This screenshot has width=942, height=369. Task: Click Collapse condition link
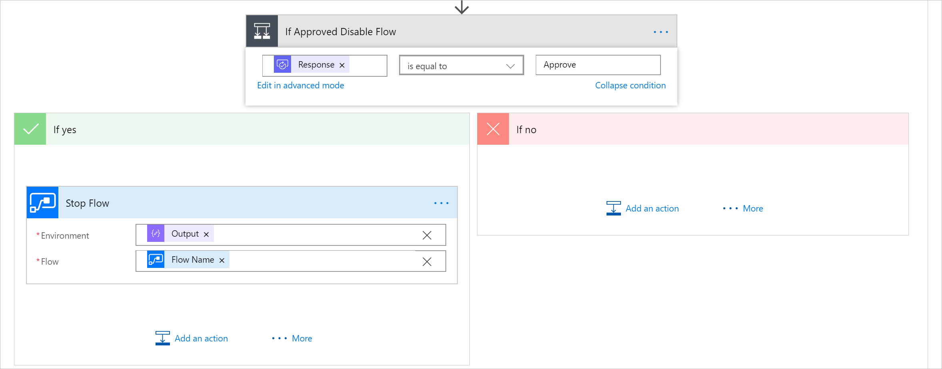[x=630, y=86]
